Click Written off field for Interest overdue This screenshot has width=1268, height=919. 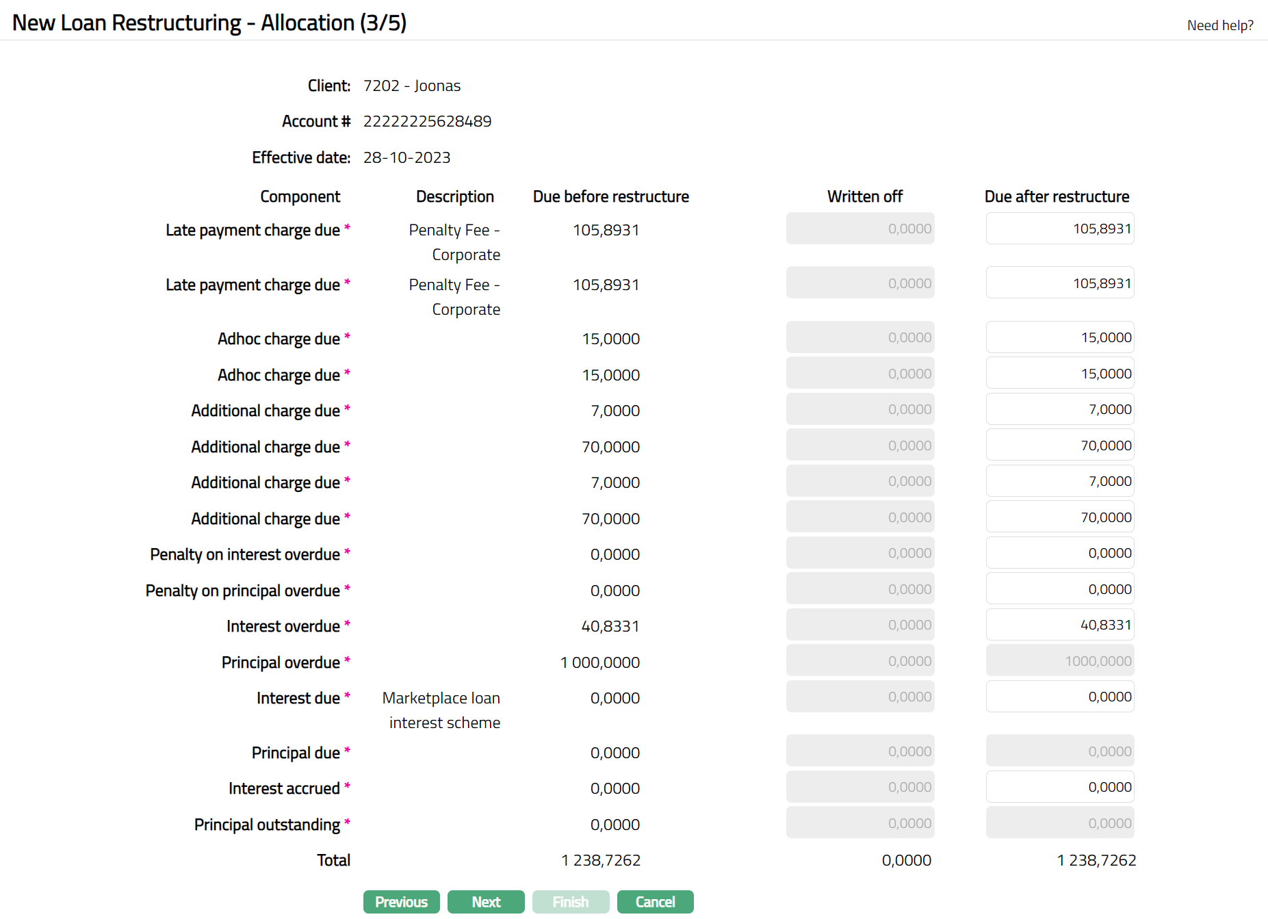click(x=859, y=625)
